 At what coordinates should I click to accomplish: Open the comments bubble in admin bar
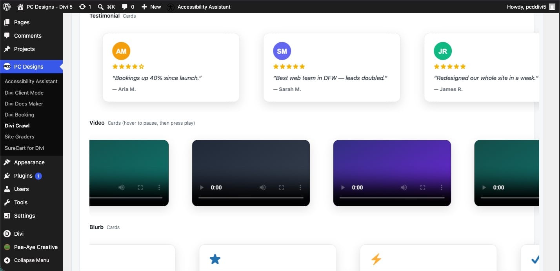coord(128,7)
